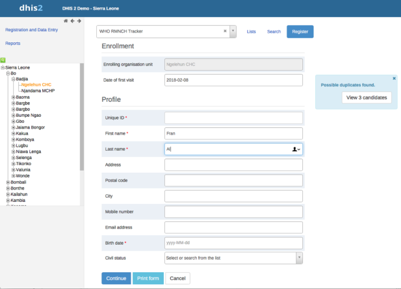Image resolution: width=401 pixels, height=289 pixels.
Task: Click the Birth date input field
Action: coord(233,243)
